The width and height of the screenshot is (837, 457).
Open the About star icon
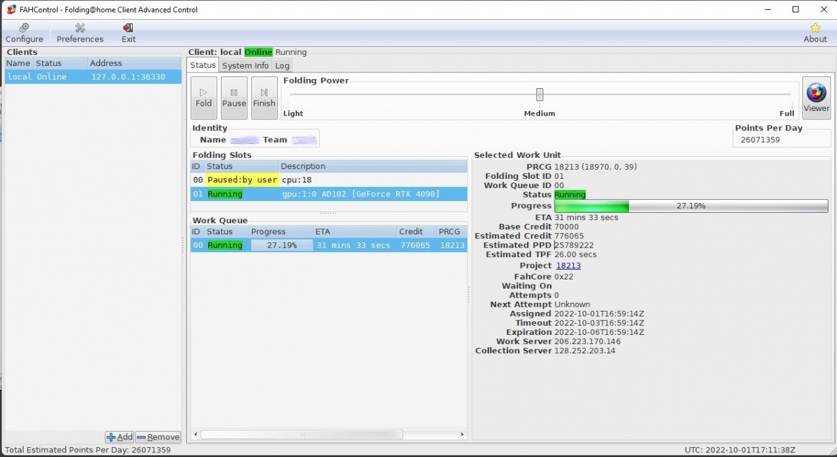point(815,33)
